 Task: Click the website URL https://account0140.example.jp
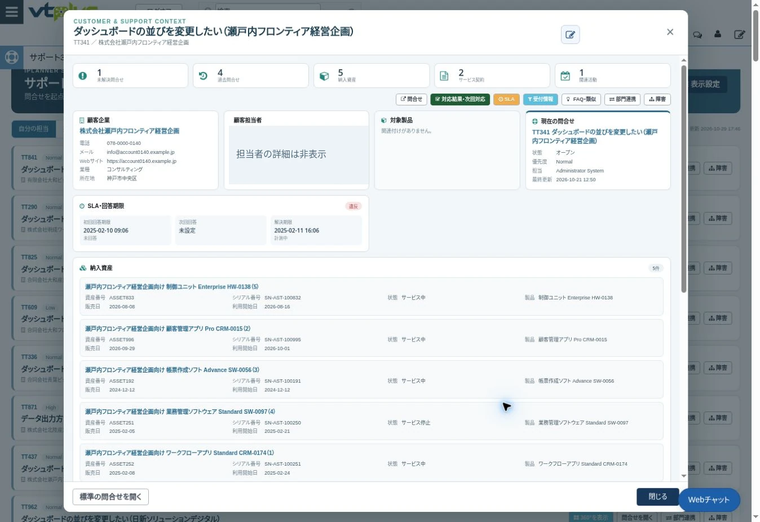(x=142, y=161)
